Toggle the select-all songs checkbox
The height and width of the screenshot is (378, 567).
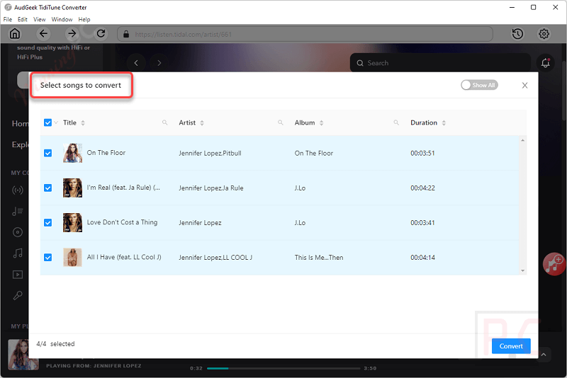[x=47, y=122]
